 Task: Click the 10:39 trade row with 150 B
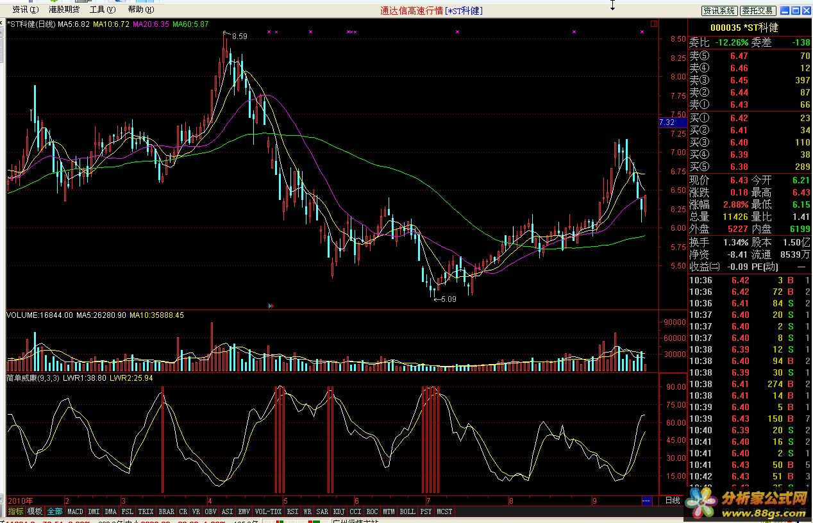(750, 419)
